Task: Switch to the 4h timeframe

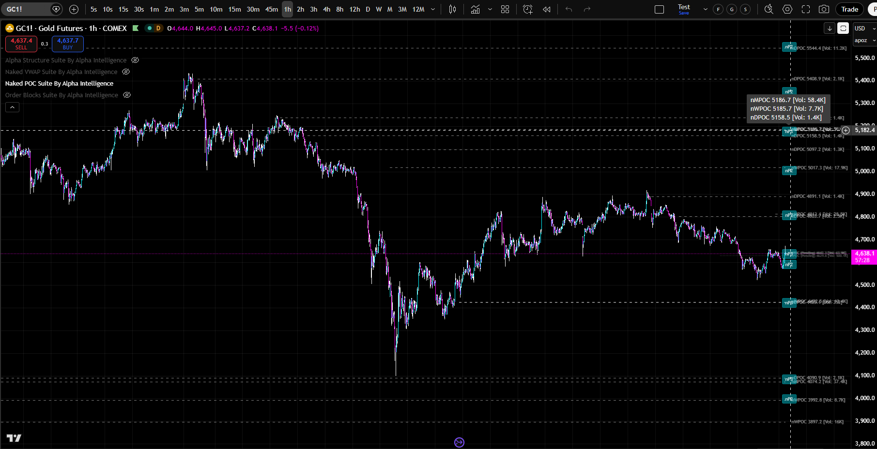Action: click(327, 9)
